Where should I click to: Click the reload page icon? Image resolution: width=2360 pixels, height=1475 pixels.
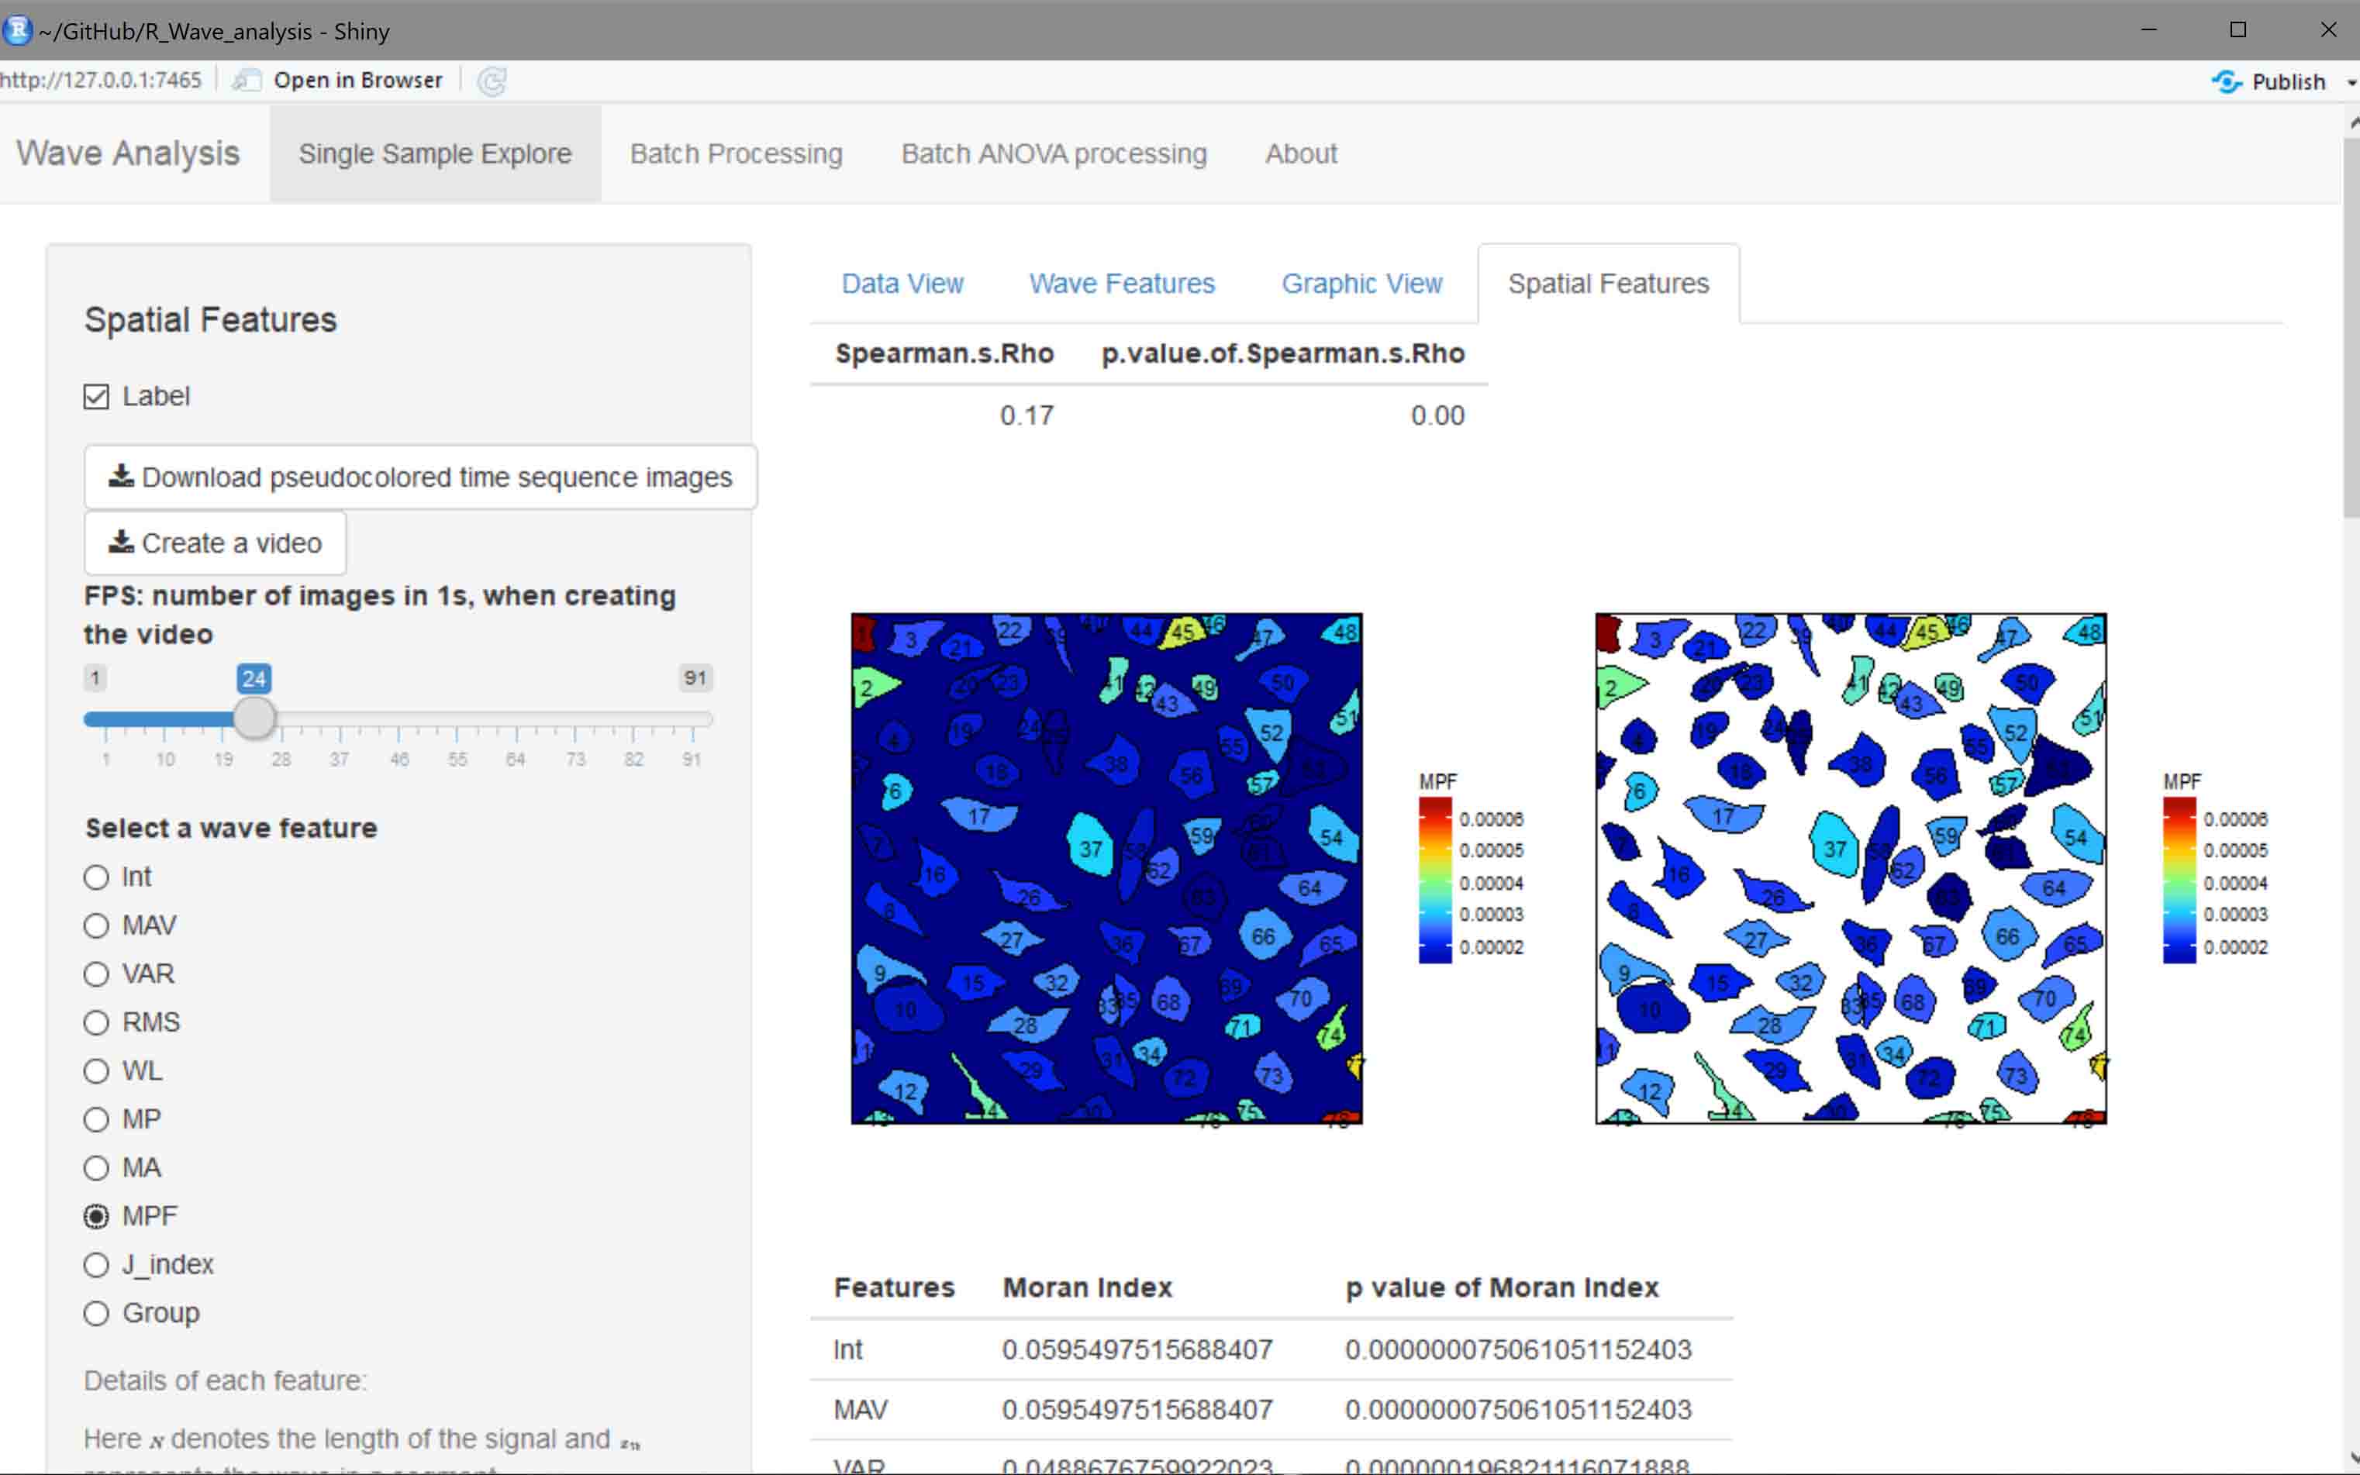pos(492,81)
